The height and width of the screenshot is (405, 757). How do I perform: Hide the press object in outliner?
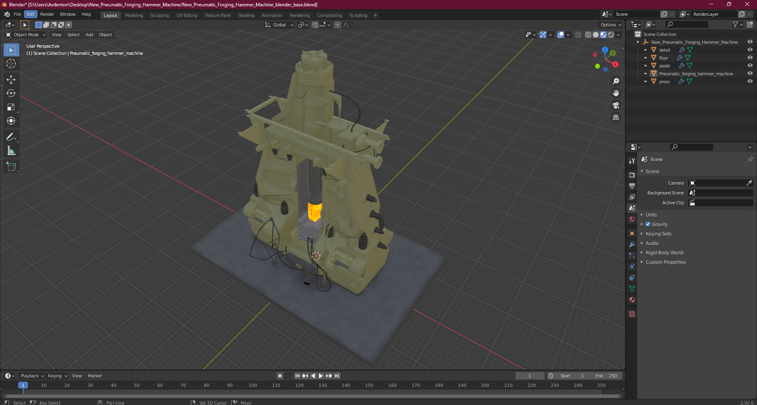[750, 81]
